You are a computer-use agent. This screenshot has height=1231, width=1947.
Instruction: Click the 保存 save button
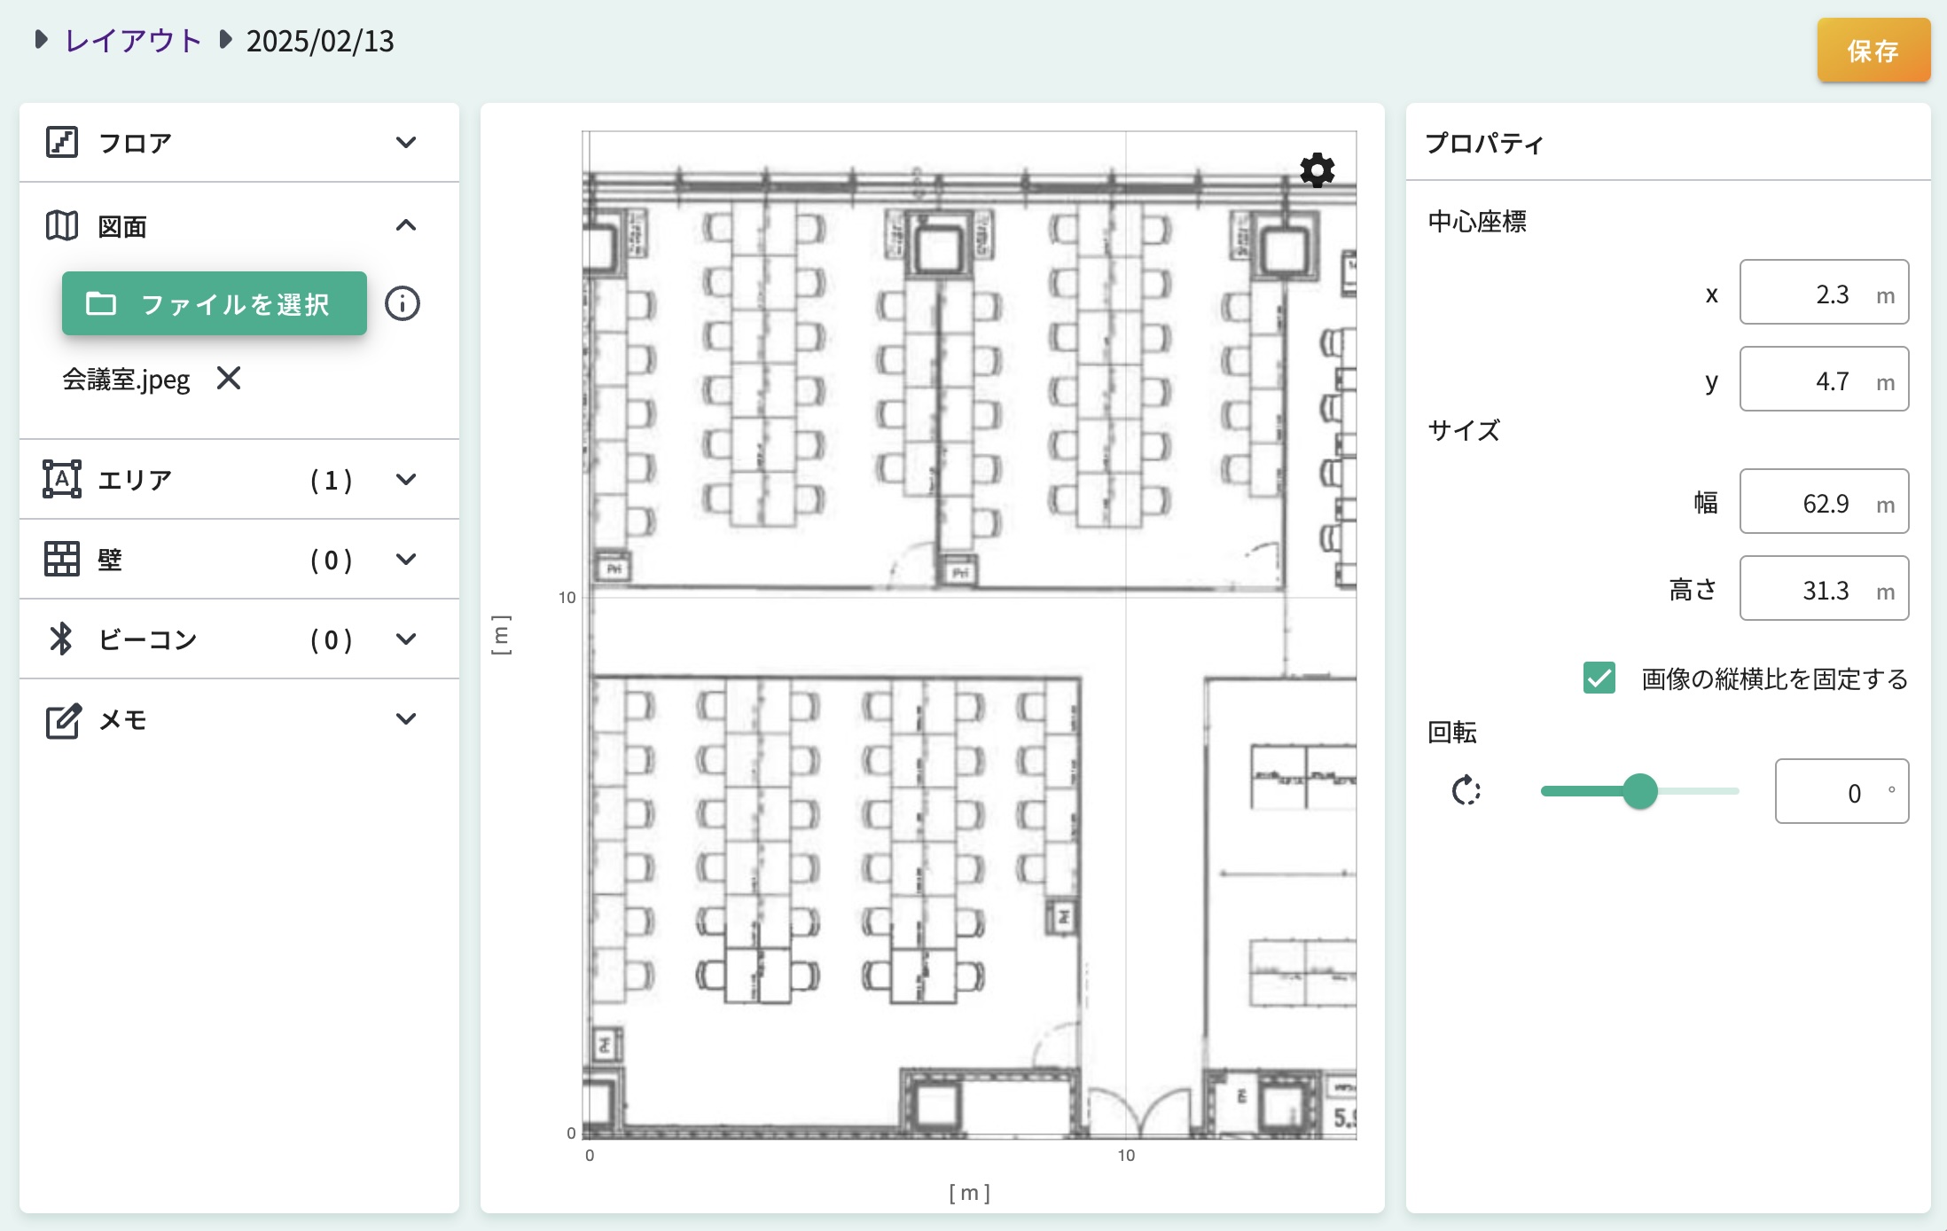[x=1873, y=51]
